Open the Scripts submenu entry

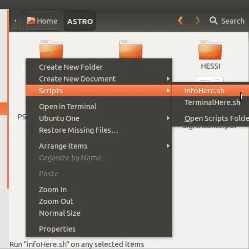pyautogui.click(x=99, y=91)
